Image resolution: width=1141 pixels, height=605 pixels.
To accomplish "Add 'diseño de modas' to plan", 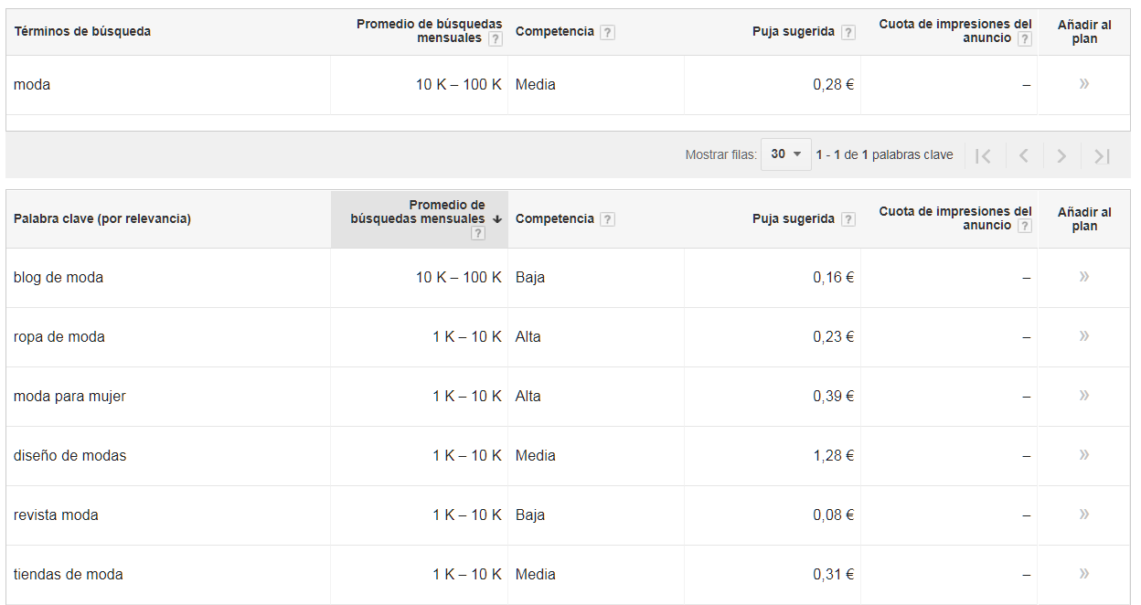I will click(1083, 455).
